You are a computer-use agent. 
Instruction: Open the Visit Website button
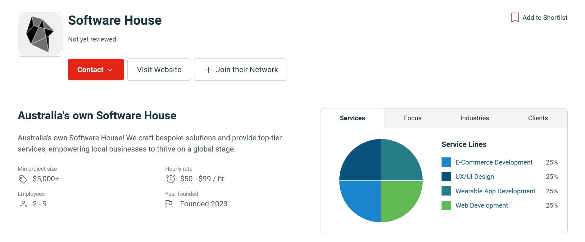(x=159, y=70)
